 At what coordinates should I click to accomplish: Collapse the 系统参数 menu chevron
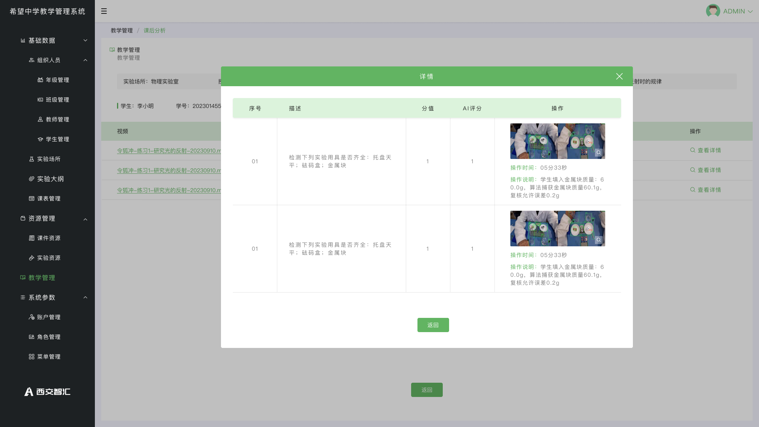(x=85, y=297)
